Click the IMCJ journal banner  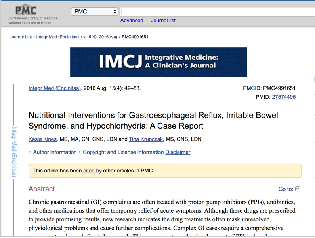point(158,62)
